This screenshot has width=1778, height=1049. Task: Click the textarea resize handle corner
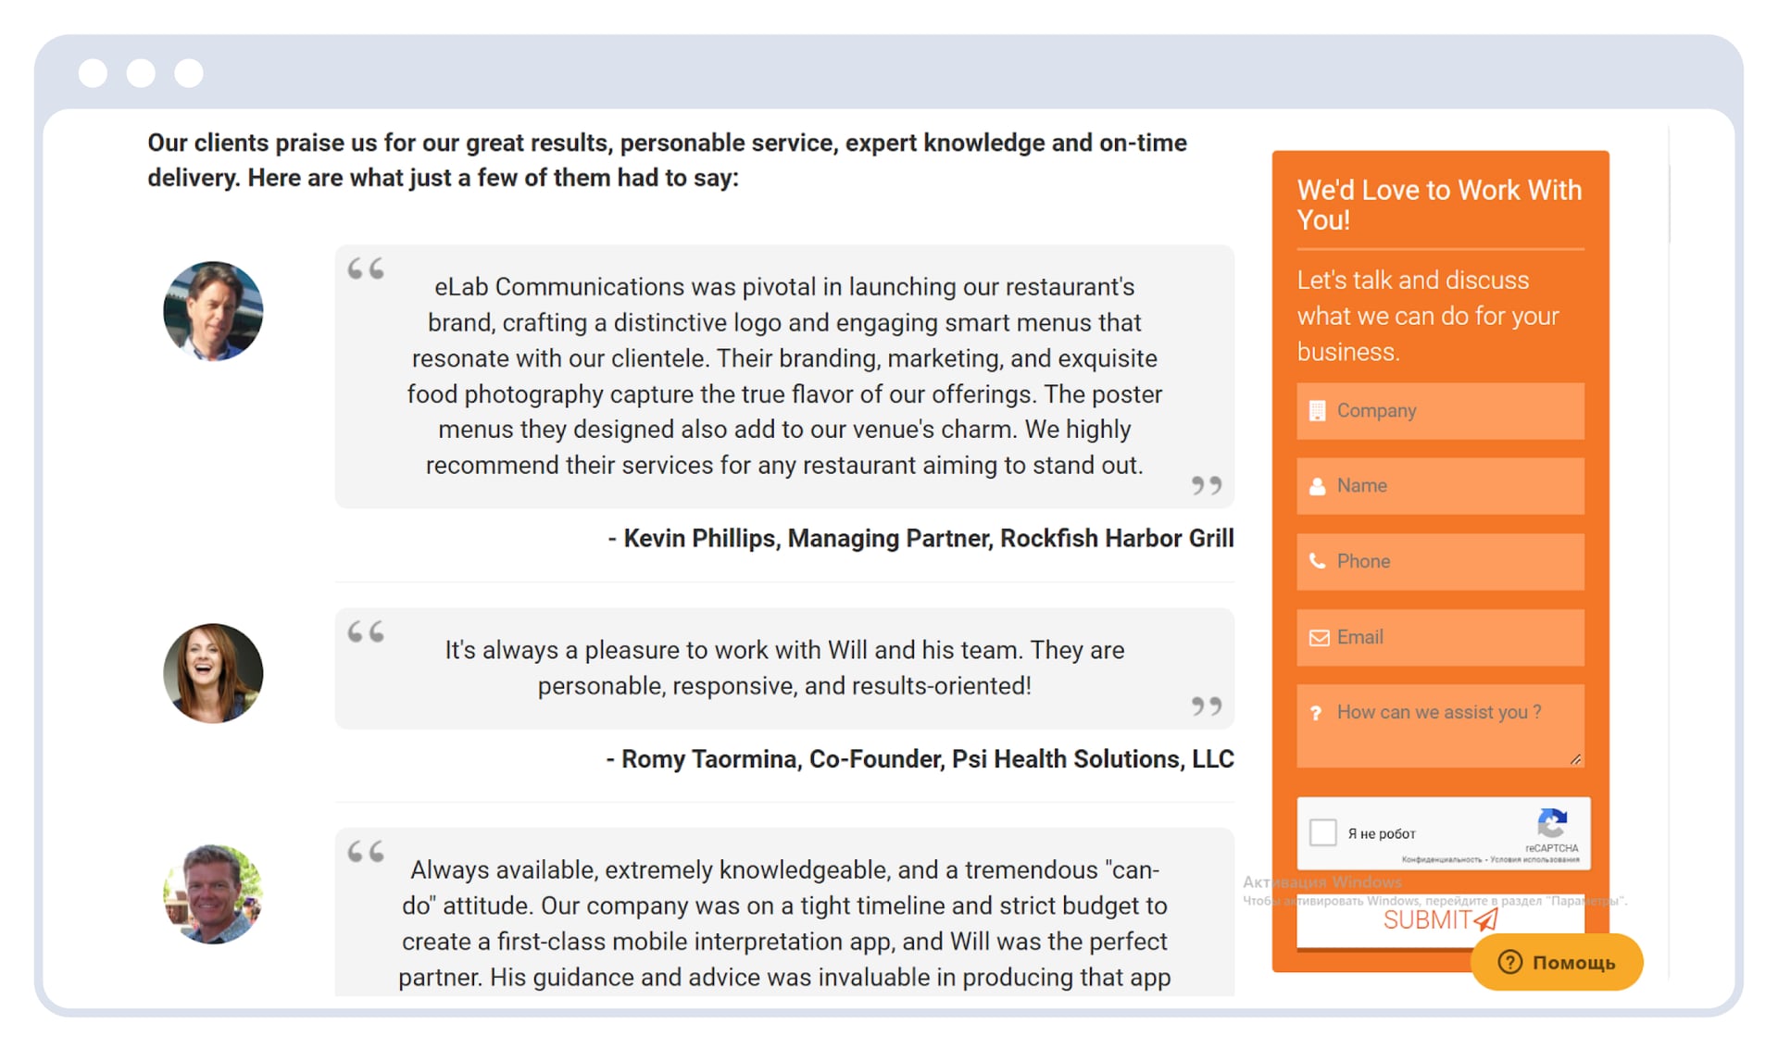click(1575, 759)
